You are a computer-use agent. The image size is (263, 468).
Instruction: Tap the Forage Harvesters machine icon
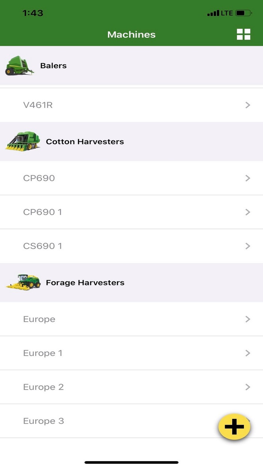coord(23,282)
